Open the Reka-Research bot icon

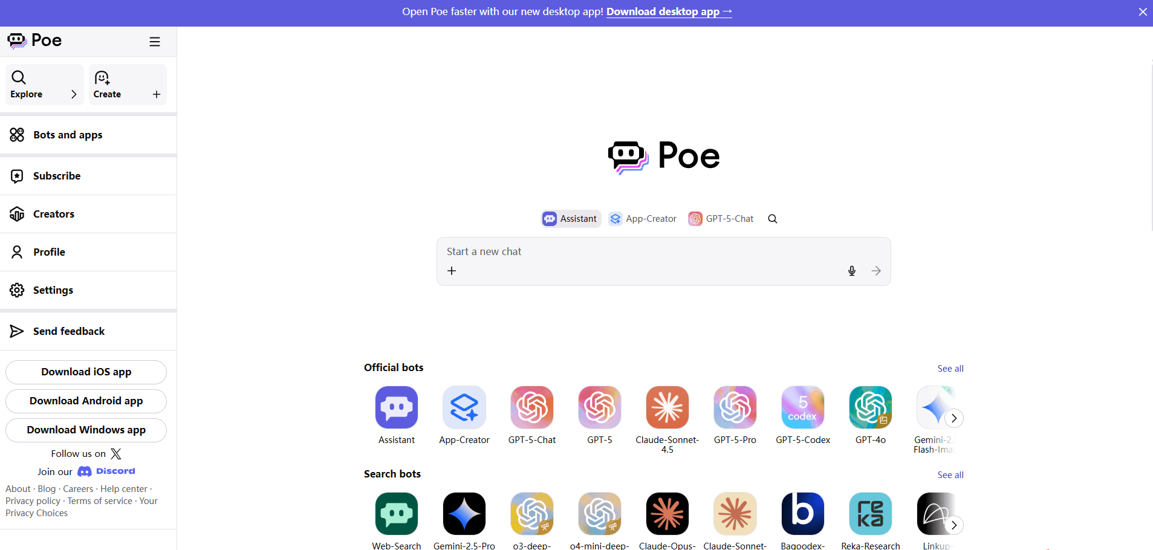click(x=871, y=514)
